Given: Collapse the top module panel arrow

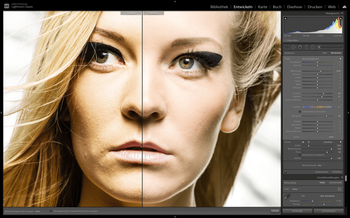Looking at the screenshot, I should (175, 1).
